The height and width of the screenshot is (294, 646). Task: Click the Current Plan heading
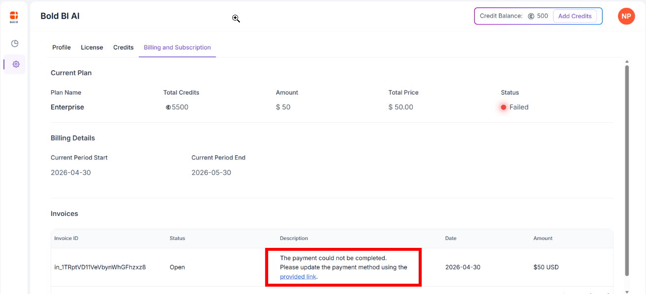click(x=71, y=73)
